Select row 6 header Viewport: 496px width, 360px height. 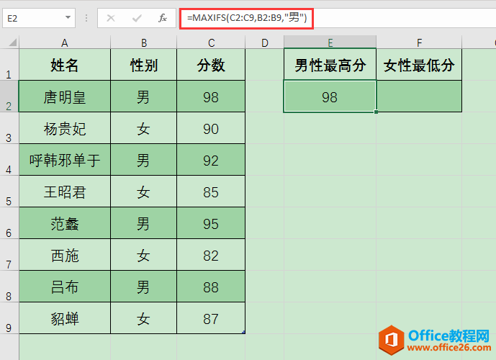9,223
